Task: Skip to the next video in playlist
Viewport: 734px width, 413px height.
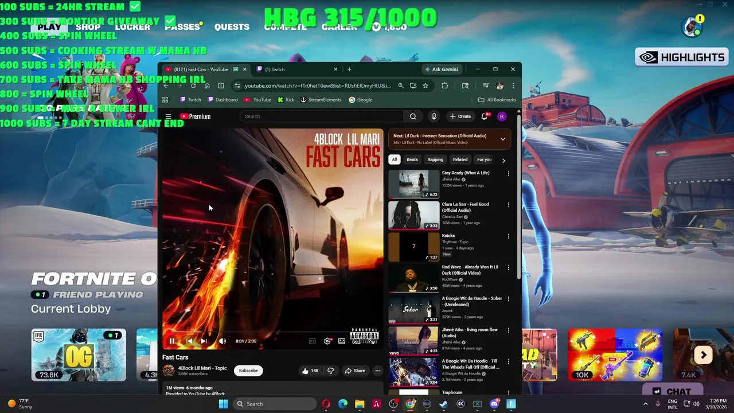Action: 204,341
